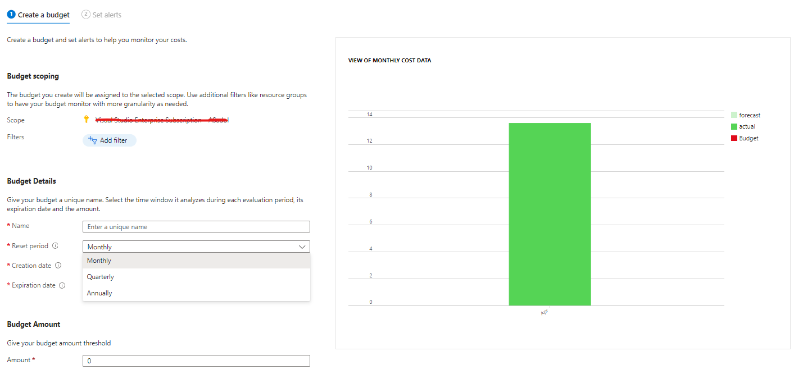Click the step 1 circle icon
The height and width of the screenshot is (383, 803).
(11, 15)
